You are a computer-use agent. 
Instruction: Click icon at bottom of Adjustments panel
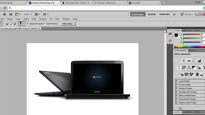coord(180,108)
